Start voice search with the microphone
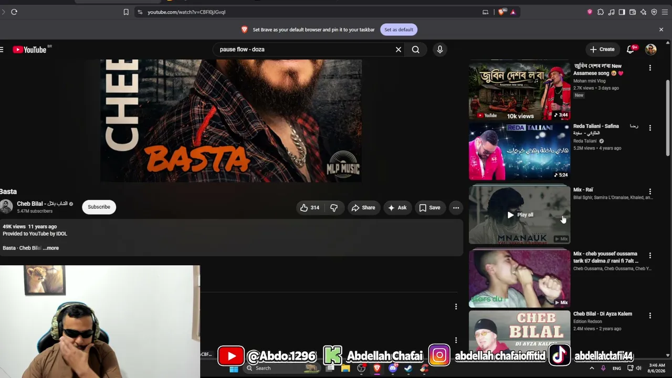Screen dimensions: 672x378 pyautogui.click(x=440, y=49)
